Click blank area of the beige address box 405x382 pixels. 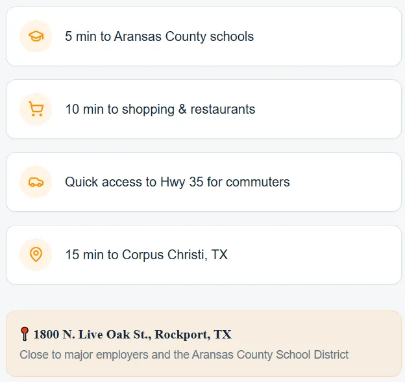(x=325, y=335)
